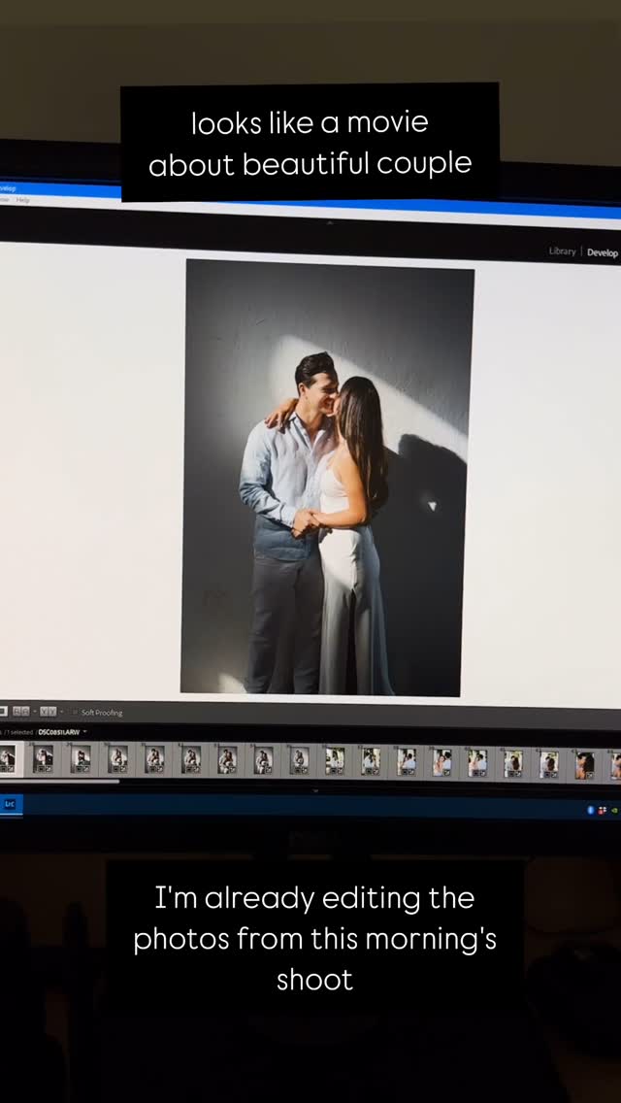Click the green NVIDIA tray icon

(614, 811)
